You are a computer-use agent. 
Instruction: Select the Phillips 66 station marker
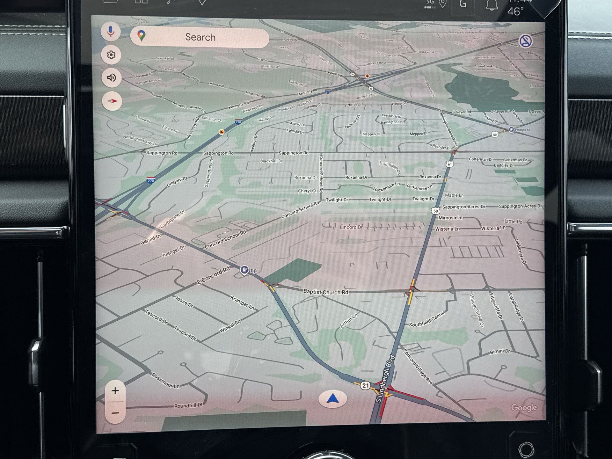tap(511, 129)
